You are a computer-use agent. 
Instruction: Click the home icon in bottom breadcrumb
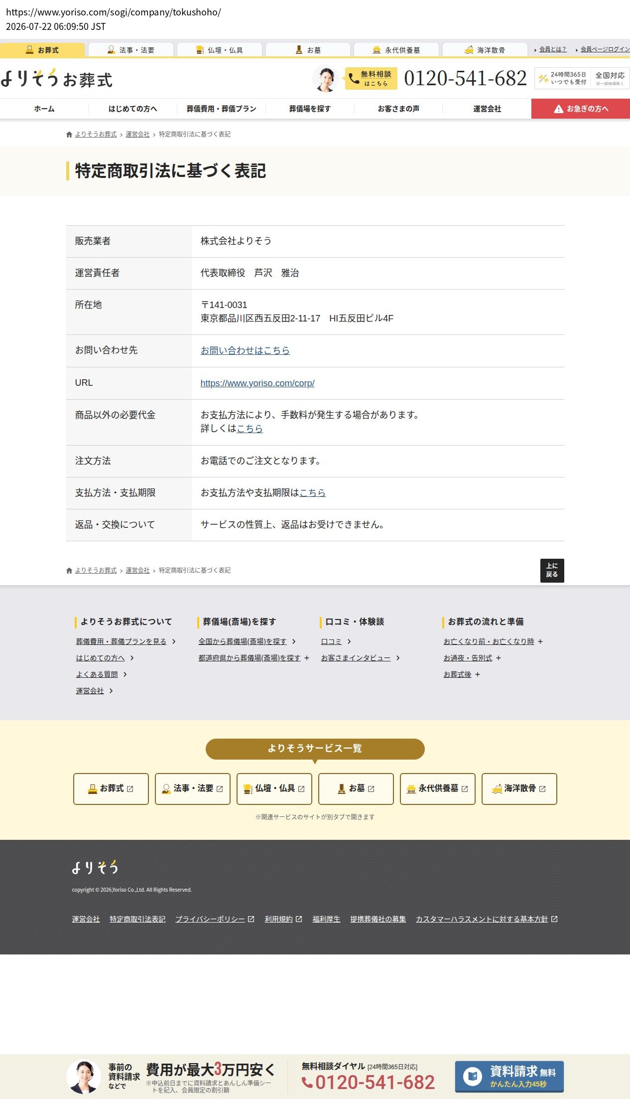click(x=69, y=571)
